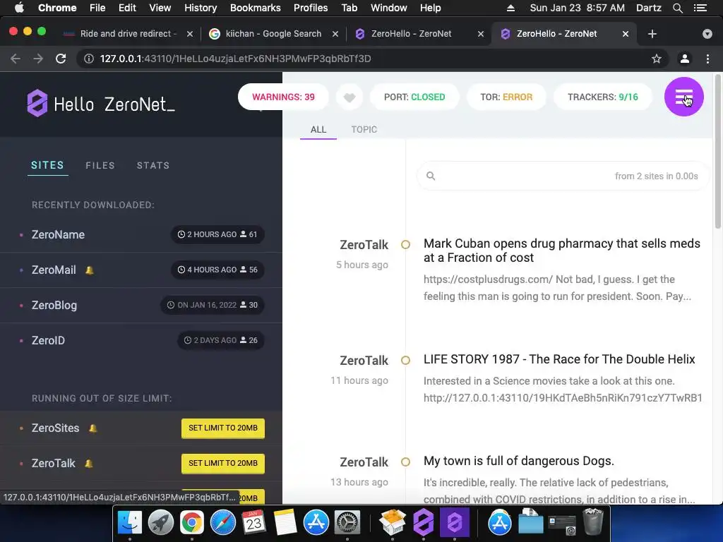Click ZeroName's '2 HOURS AGO 61' badge

coord(217,234)
